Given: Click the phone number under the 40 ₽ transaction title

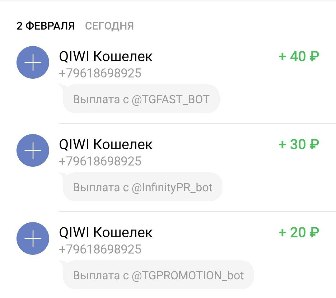Looking at the screenshot, I should 100,73.
